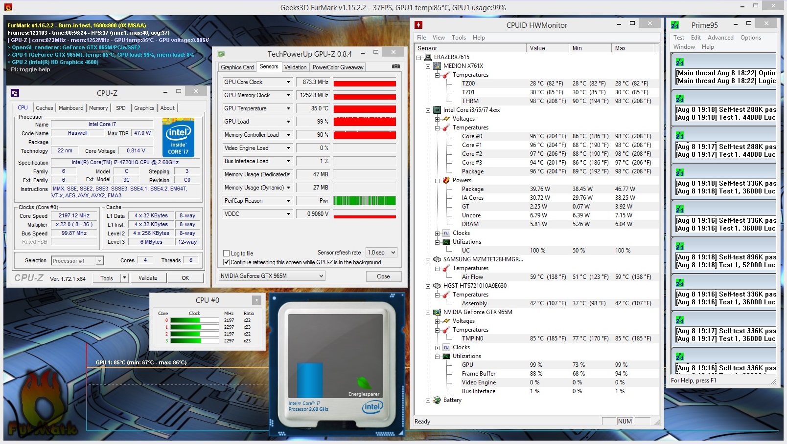Open the Sensor refresh rate dropdown
This screenshot has height=444, width=787.
382,253
